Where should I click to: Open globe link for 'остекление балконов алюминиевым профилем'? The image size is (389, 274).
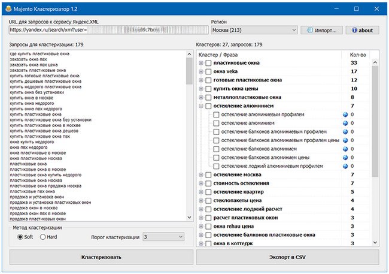[x=345, y=132]
